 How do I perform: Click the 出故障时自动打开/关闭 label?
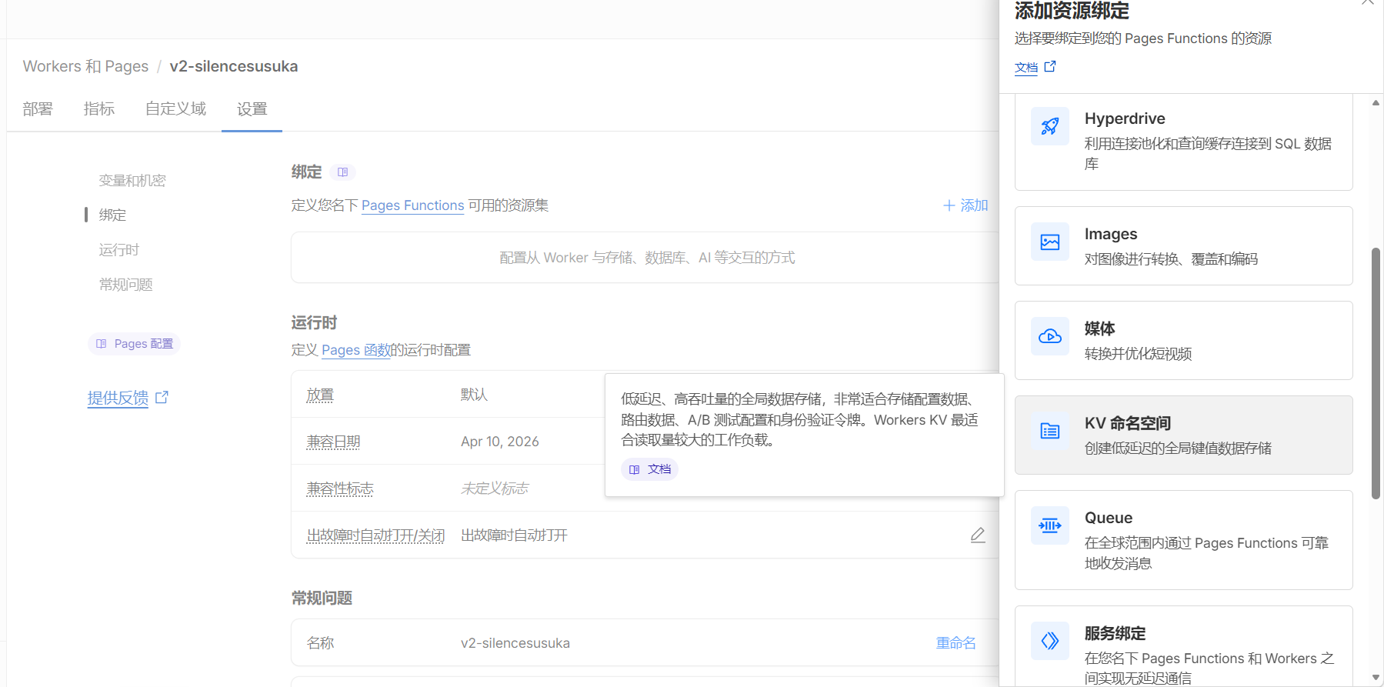(x=375, y=535)
